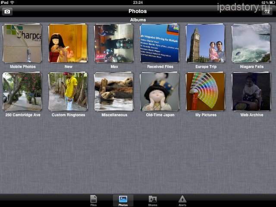Viewport: 276px width, 207px height.
Task: Open the Custom Ringtones album
Action: coord(68,91)
